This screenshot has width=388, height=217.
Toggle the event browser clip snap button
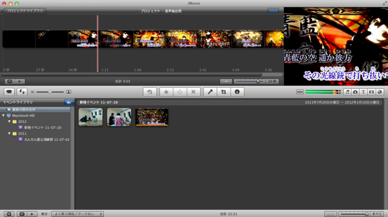pos(331,214)
